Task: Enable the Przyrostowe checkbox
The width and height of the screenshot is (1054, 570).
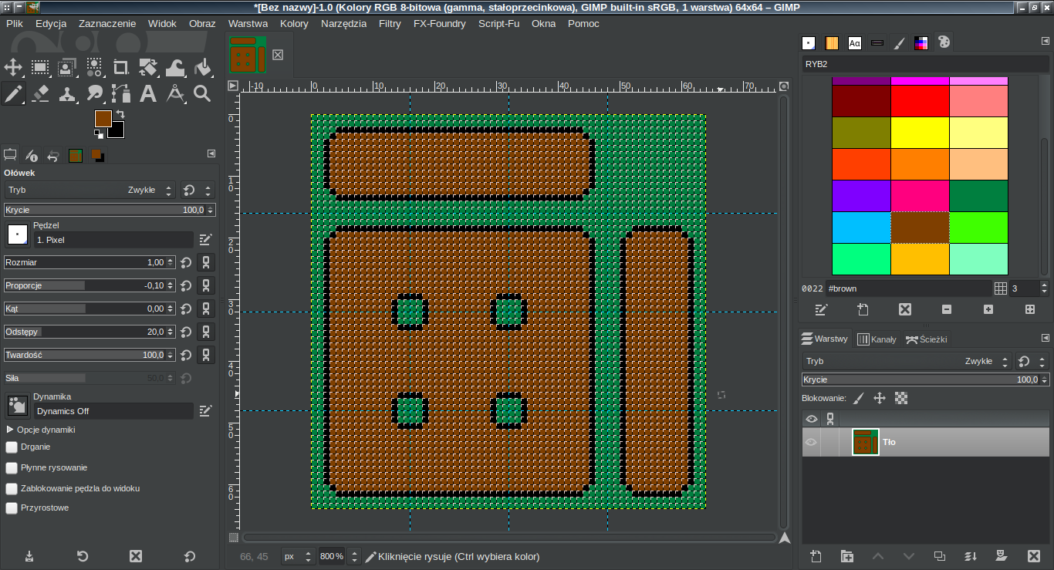Action: pos(12,508)
